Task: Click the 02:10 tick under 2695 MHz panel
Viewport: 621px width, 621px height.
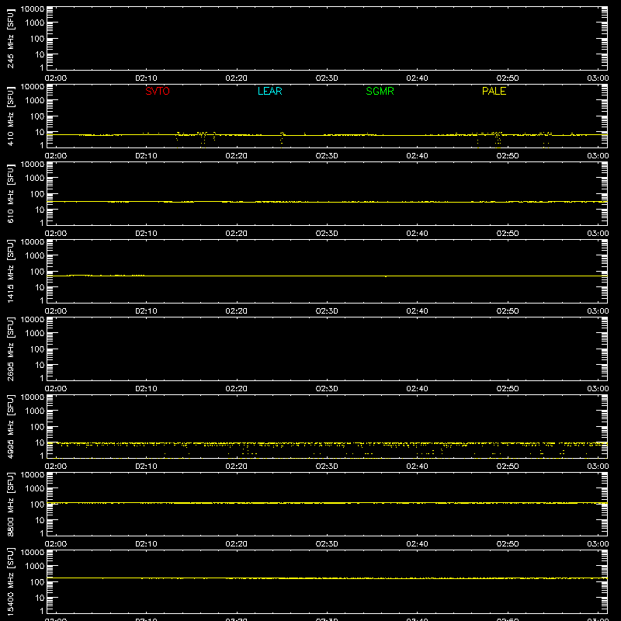Action: pyautogui.click(x=146, y=389)
